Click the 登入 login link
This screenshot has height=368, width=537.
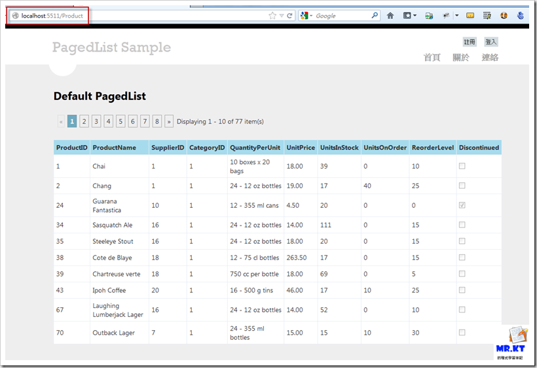pyautogui.click(x=491, y=42)
